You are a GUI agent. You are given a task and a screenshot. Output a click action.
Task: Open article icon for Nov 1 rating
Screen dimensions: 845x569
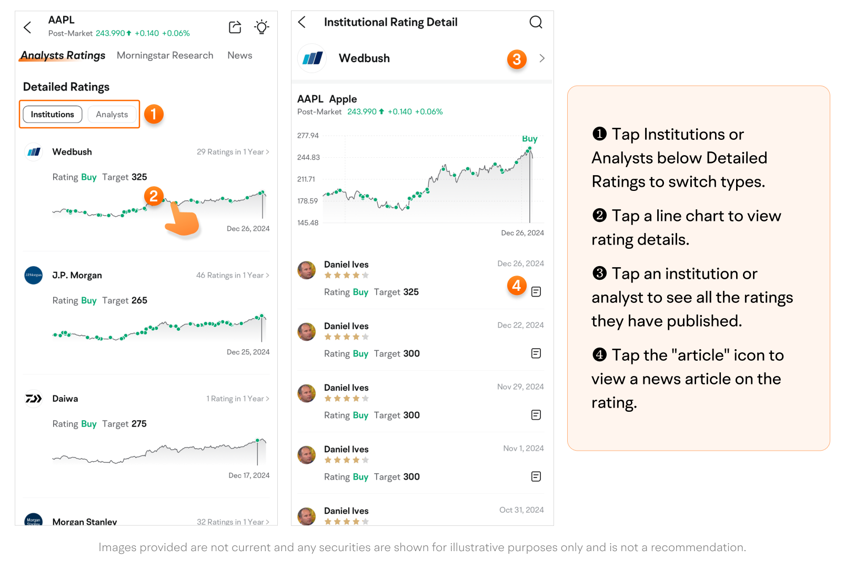tap(536, 476)
